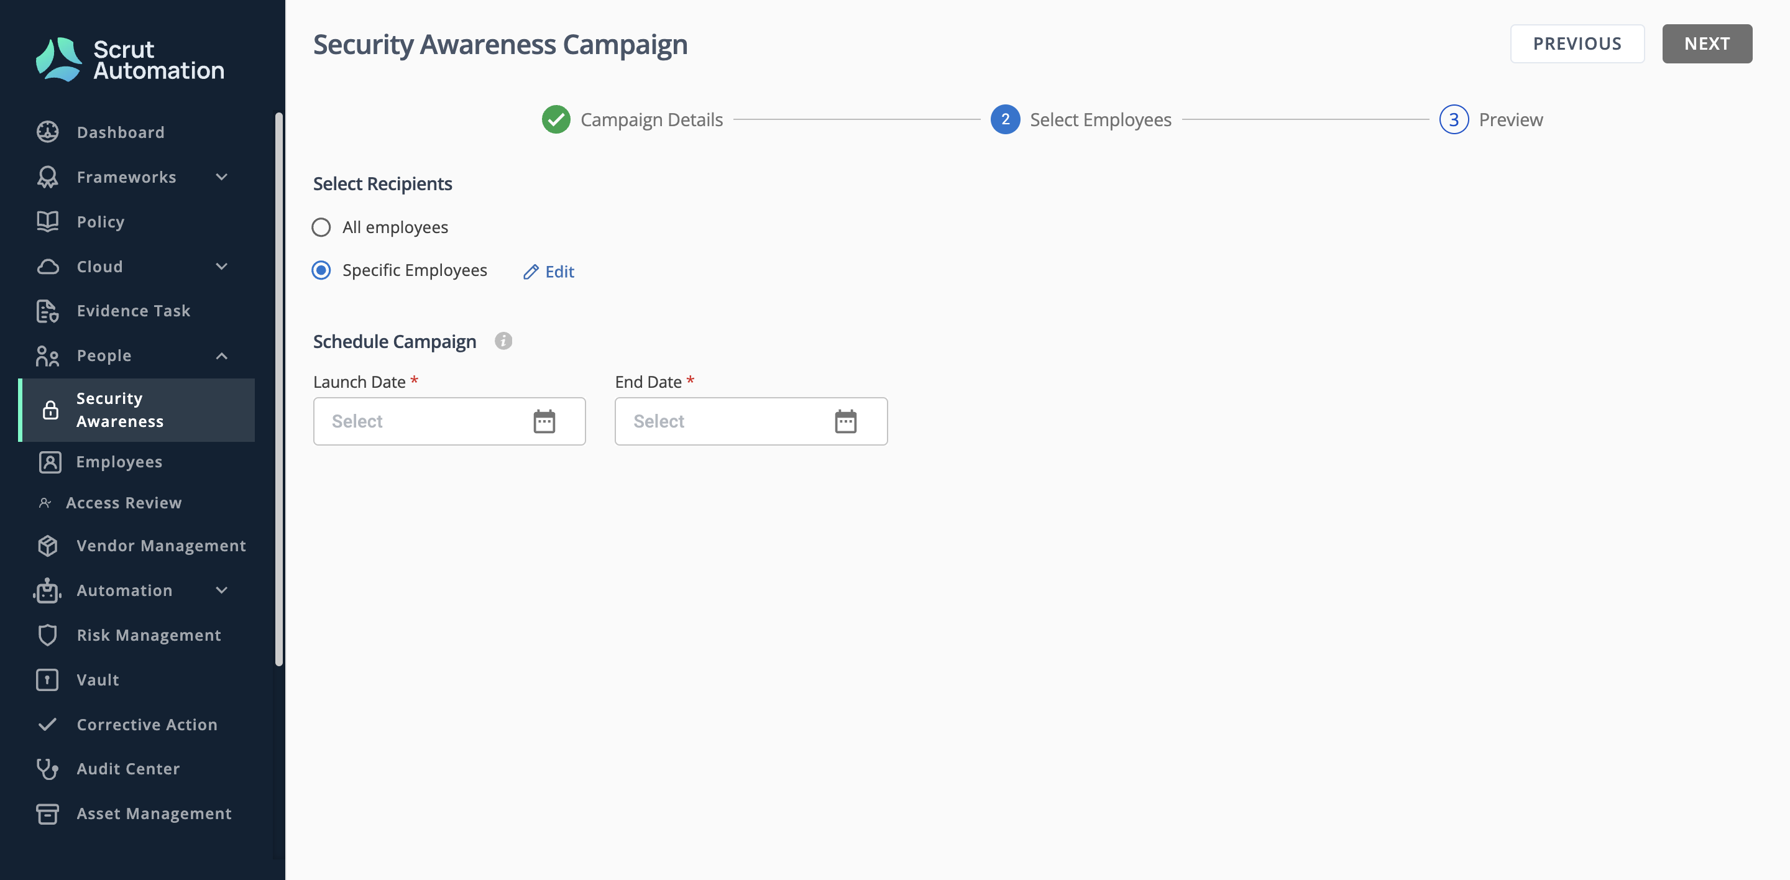
Task: Click the Launch Date calendar icon
Action: (544, 421)
